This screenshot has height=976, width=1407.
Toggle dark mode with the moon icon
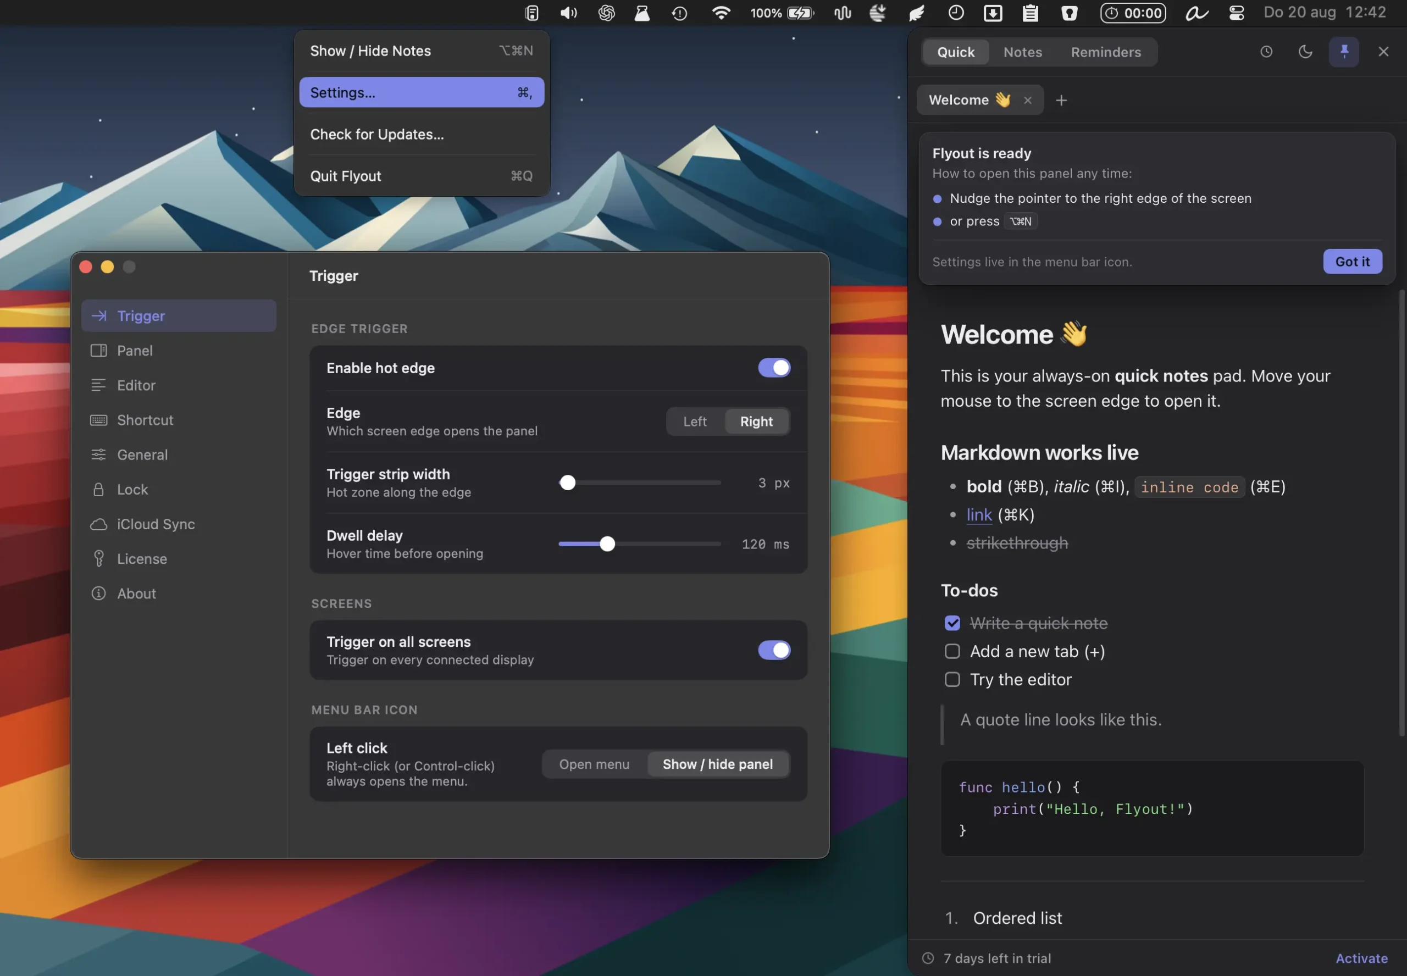1305,52
